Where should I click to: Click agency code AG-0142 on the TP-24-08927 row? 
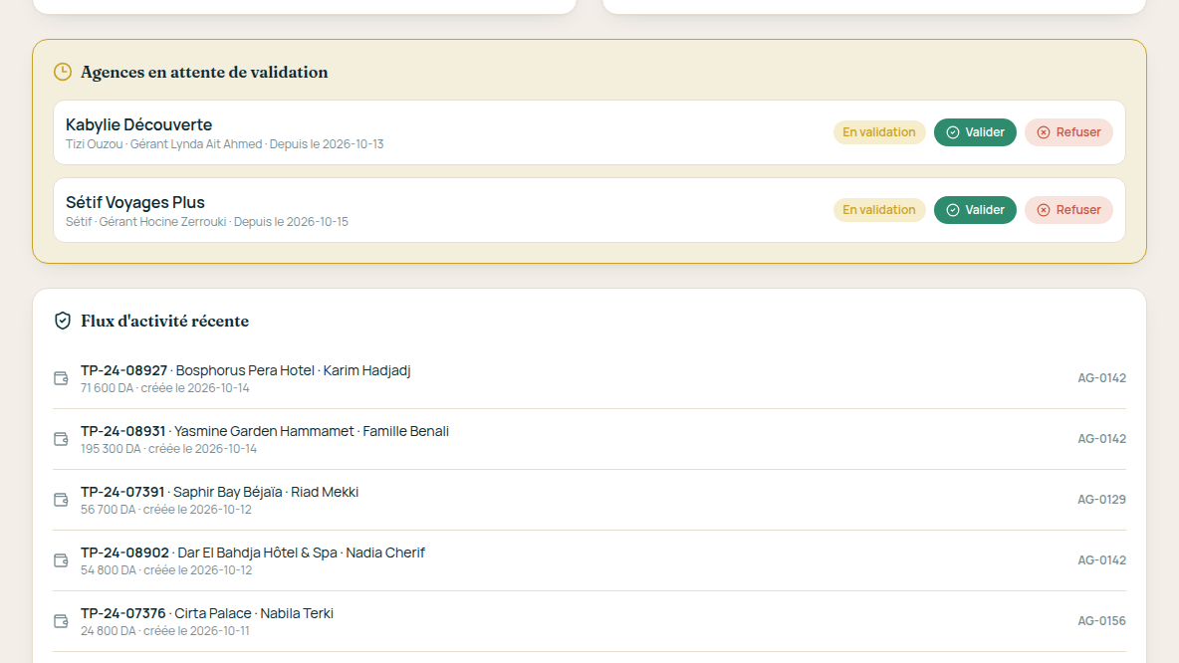coord(1101,378)
